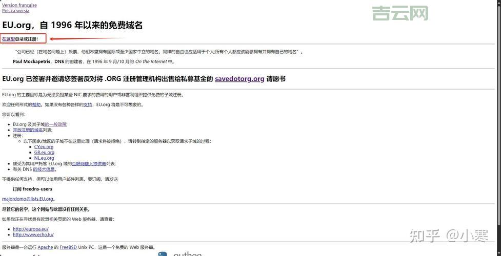Go to the GR.eu.org subdomain link
Image resolution: width=501 pixels, height=256 pixels.
pos(44,152)
